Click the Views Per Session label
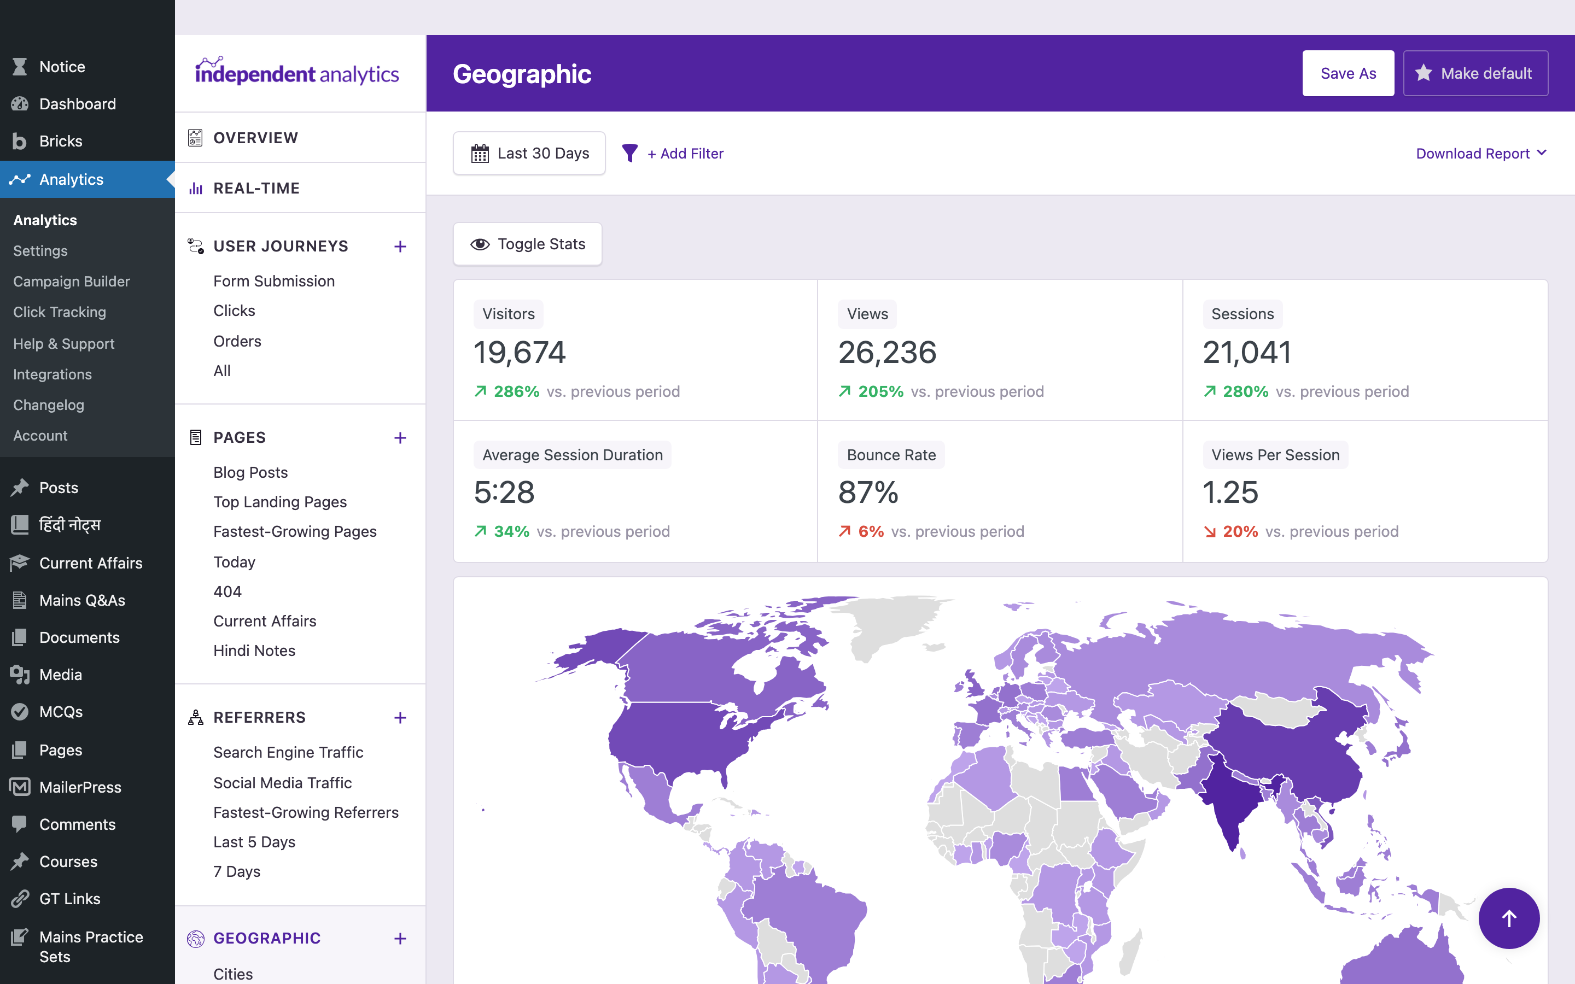This screenshot has width=1575, height=984. coord(1275,455)
